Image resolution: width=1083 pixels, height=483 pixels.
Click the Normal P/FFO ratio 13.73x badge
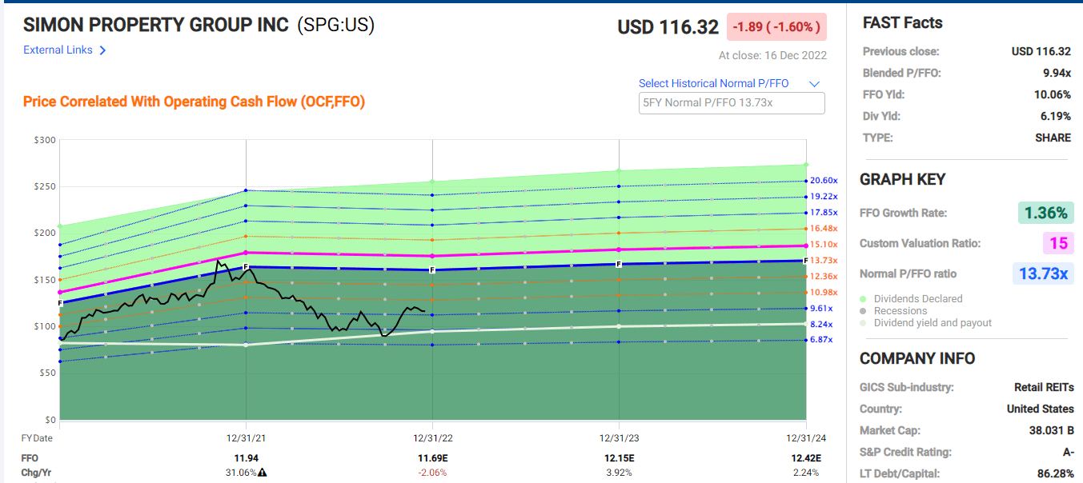1043,273
